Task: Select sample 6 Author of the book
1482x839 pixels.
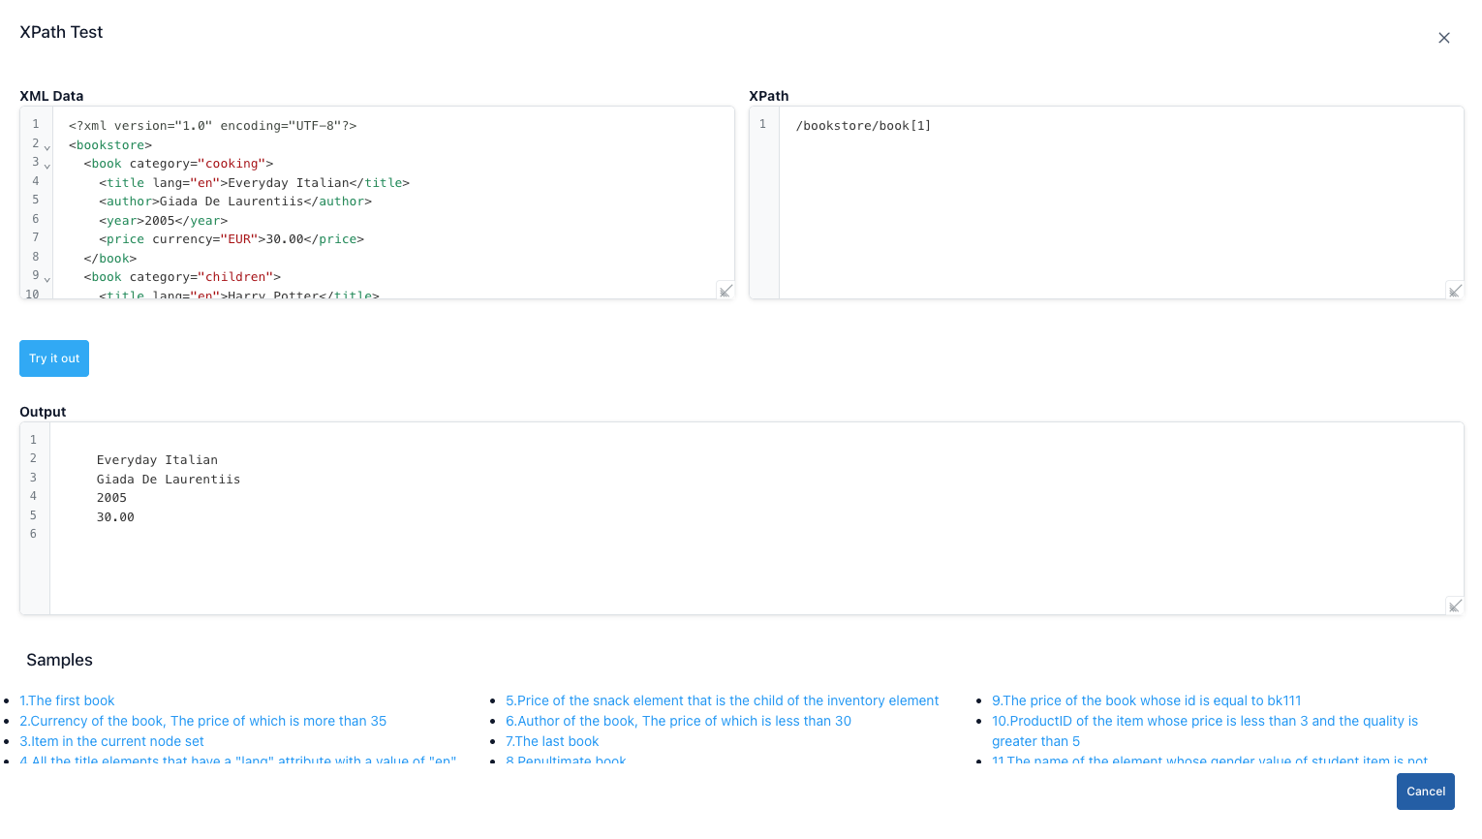Action: click(678, 721)
